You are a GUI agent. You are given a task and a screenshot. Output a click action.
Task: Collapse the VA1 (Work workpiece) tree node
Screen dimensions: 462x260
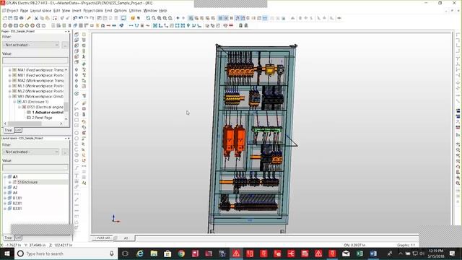[x=9, y=97]
